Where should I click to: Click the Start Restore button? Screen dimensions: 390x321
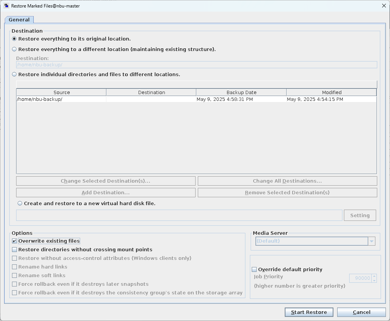pyautogui.click(x=309, y=312)
